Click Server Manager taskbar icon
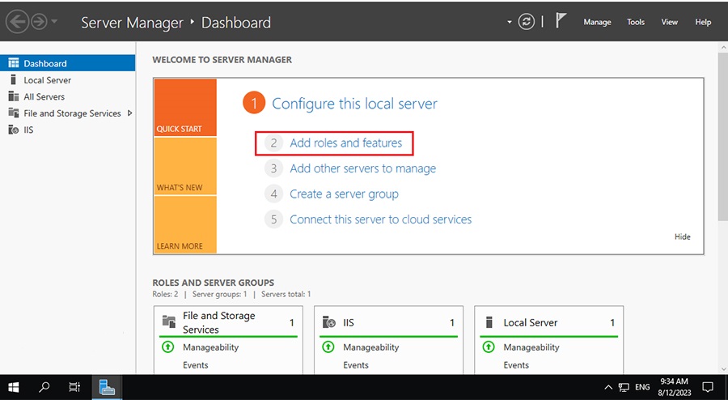The image size is (728, 400). (107, 387)
